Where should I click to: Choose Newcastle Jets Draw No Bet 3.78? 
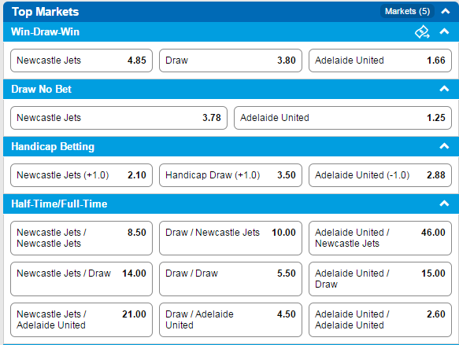119,118
